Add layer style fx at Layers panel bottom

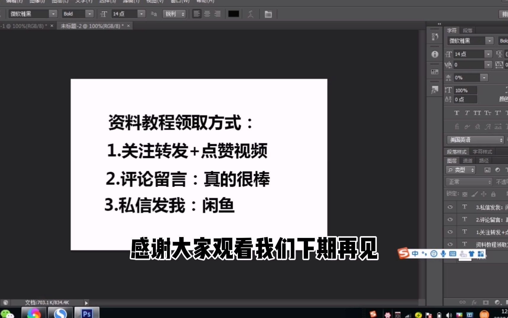click(x=474, y=302)
